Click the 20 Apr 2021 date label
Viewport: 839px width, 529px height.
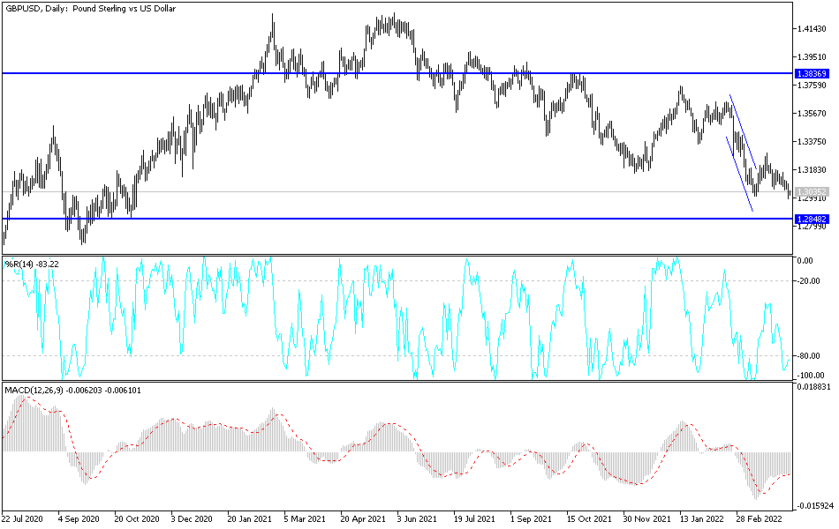coord(363,518)
